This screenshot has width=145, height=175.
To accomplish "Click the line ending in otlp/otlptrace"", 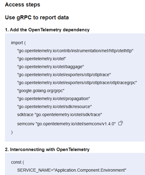I will tap(64, 75).
